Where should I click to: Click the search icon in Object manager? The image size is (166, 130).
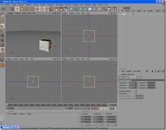pyautogui.click(x=156, y=11)
